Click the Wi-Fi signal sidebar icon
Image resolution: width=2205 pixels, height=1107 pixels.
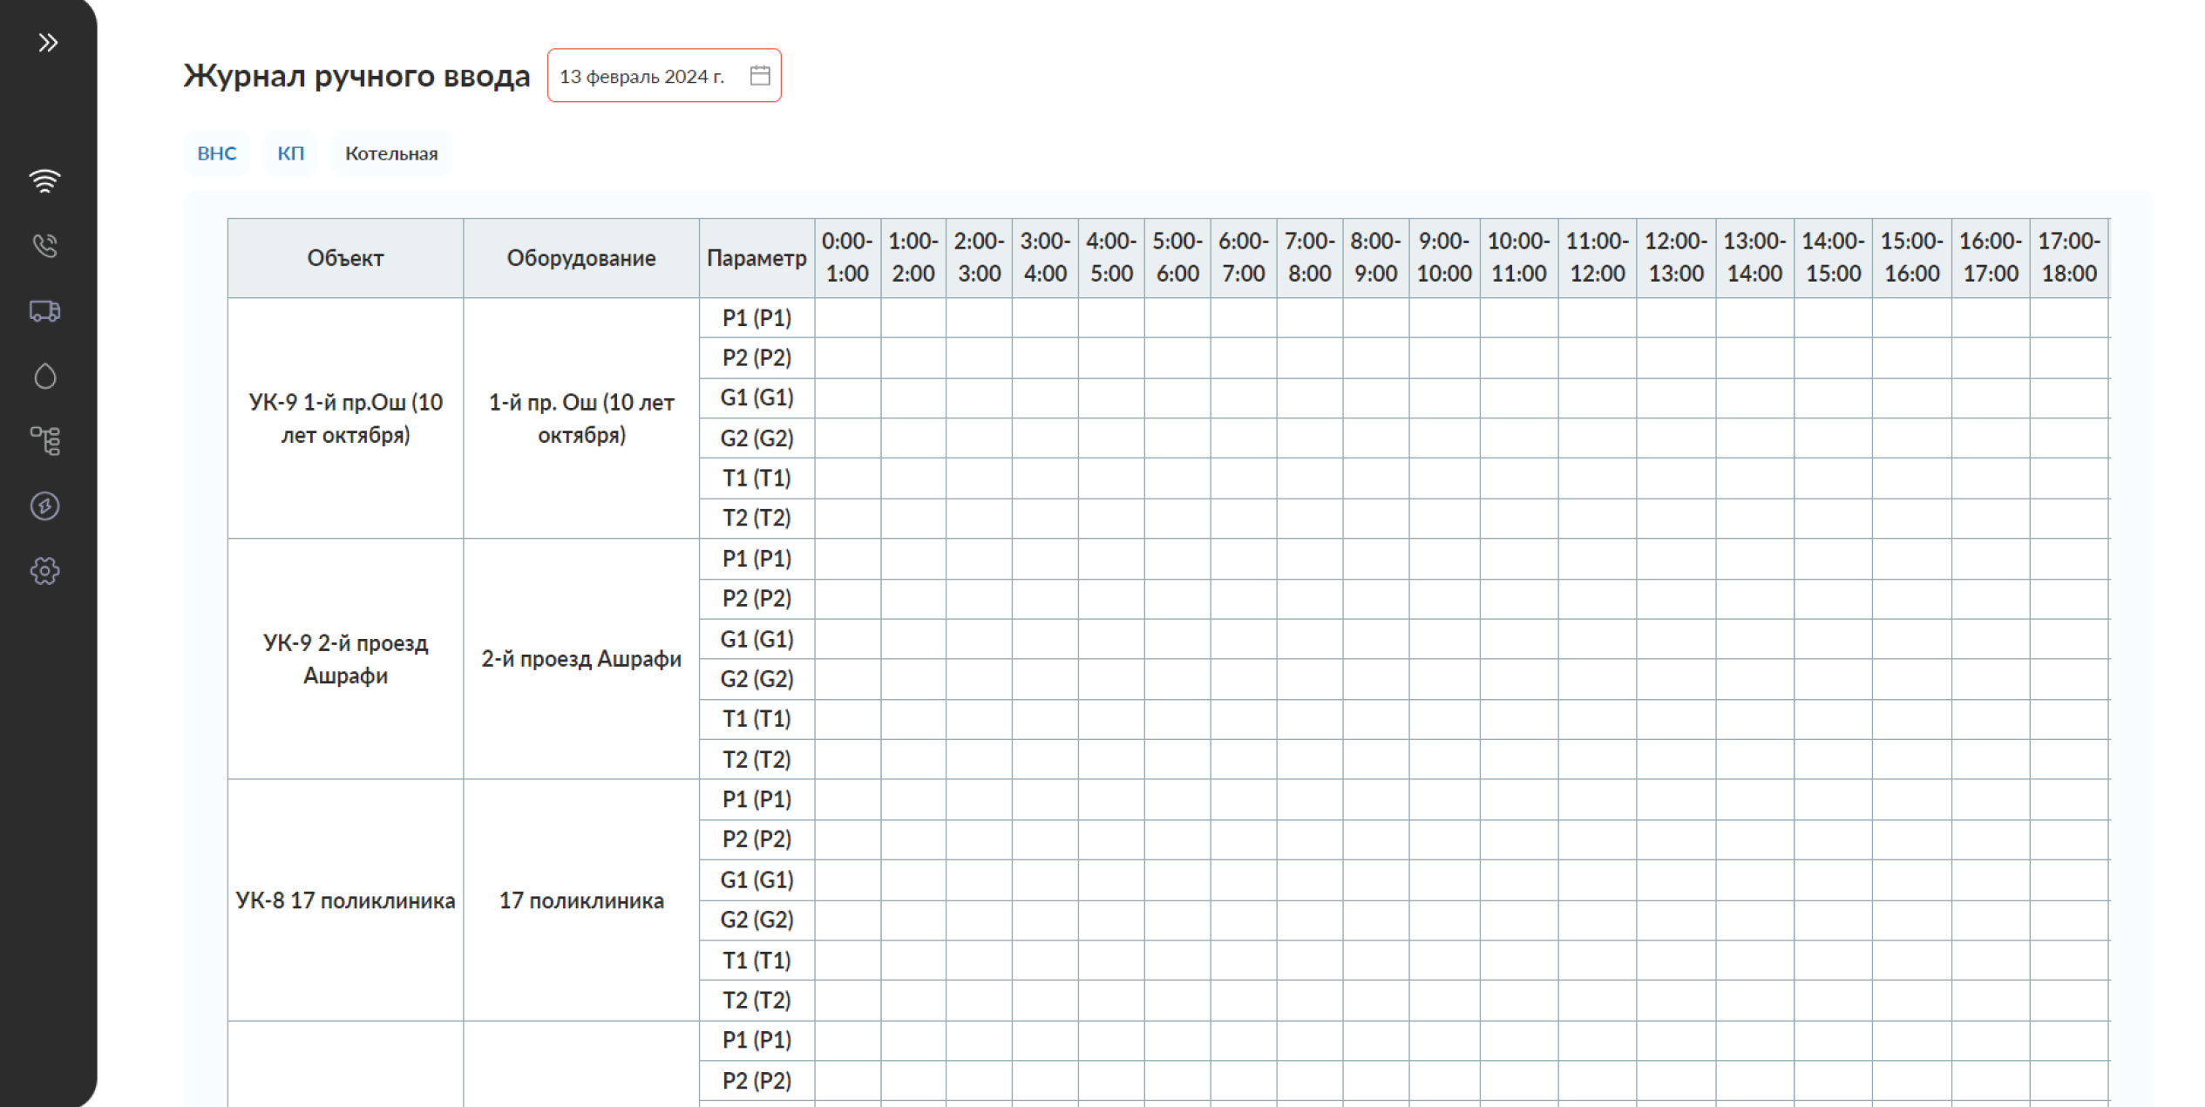coord(45,180)
